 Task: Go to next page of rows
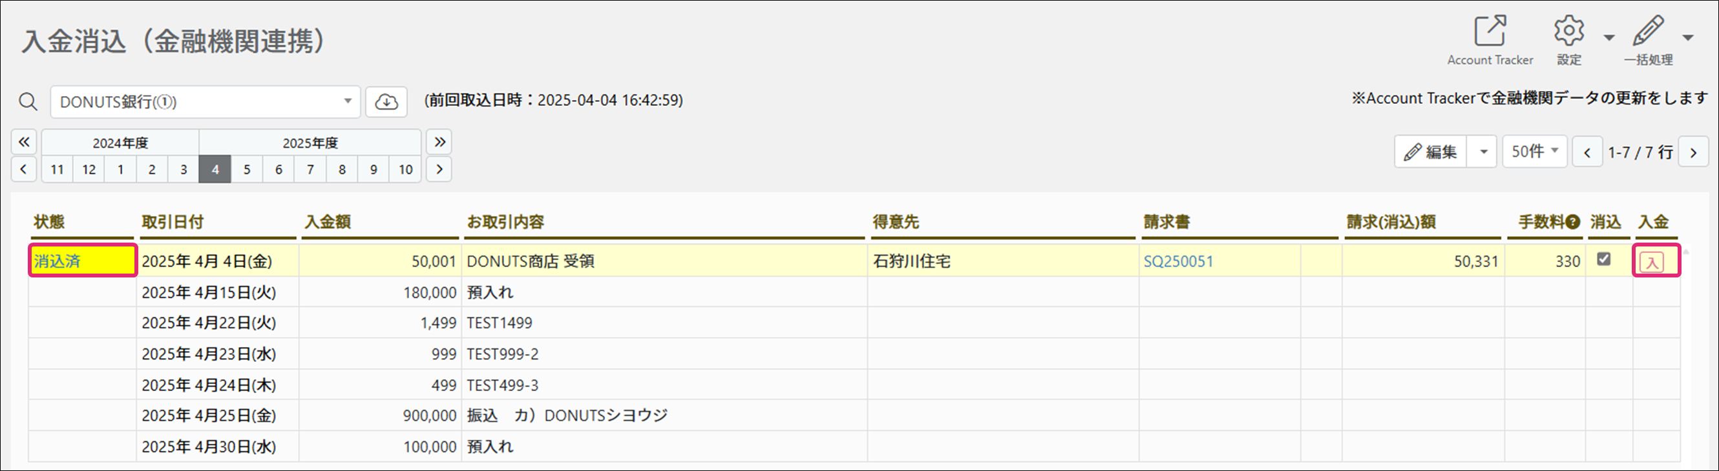point(1693,152)
